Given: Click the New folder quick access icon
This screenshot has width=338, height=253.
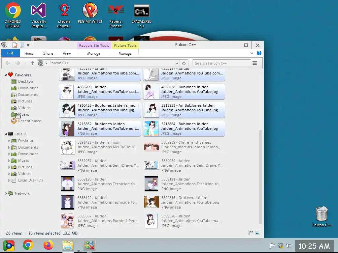Looking at the screenshot, I should 22,45.
